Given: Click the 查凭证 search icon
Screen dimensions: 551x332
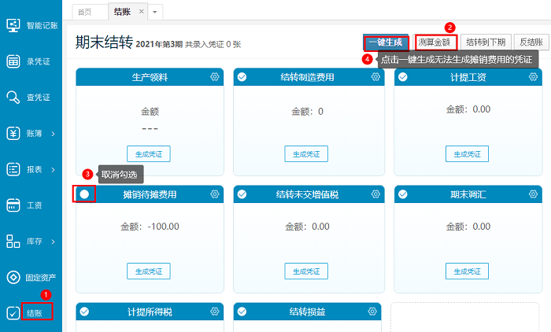Looking at the screenshot, I should pyautogui.click(x=13, y=98).
